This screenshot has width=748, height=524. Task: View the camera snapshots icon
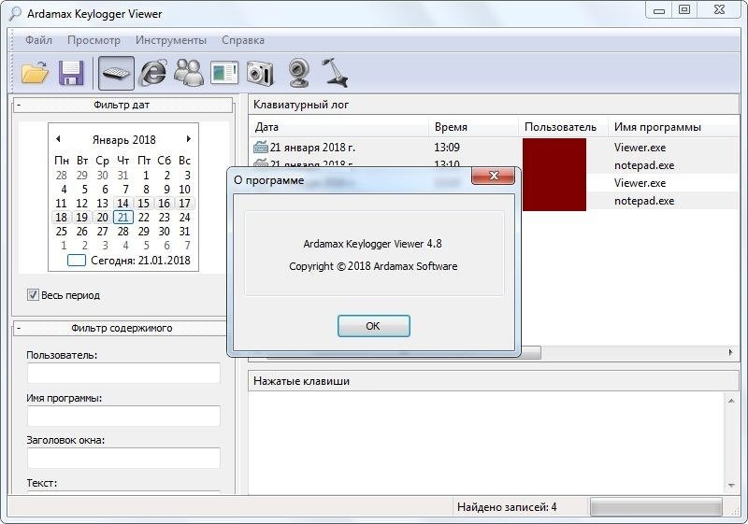point(260,73)
